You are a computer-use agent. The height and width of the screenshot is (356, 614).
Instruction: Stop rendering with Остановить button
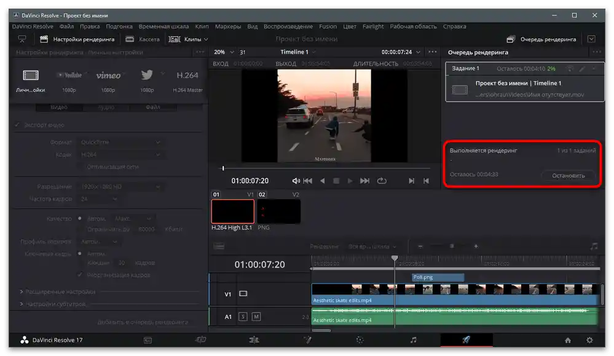point(568,176)
